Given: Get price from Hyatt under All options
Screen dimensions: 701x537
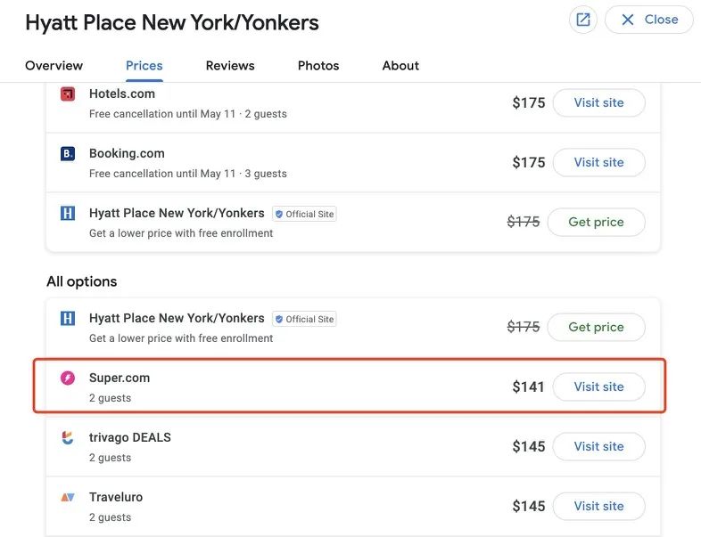Looking at the screenshot, I should pyautogui.click(x=596, y=327).
